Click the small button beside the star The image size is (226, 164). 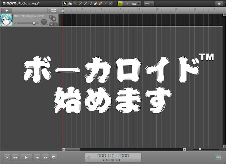click(x=55, y=25)
